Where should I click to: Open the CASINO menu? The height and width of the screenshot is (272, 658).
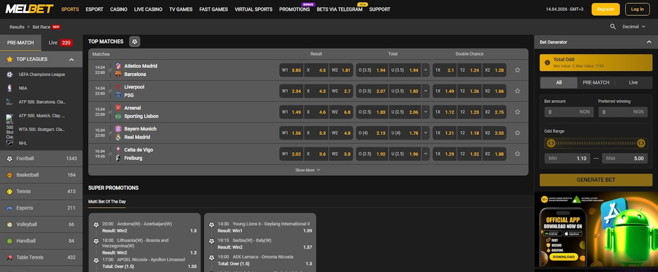tap(119, 9)
